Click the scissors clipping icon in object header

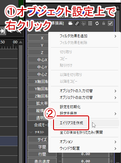tap(83, 23)
